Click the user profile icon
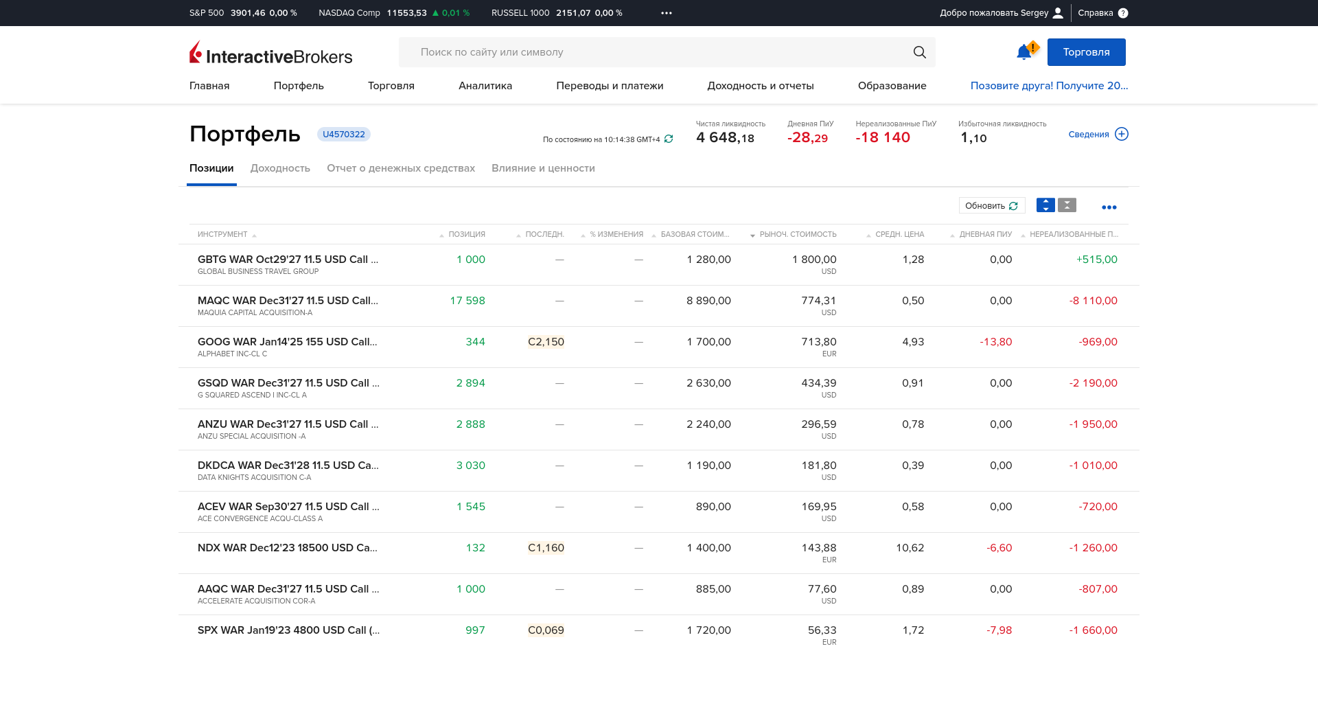This screenshot has width=1318, height=712. [x=1058, y=13]
